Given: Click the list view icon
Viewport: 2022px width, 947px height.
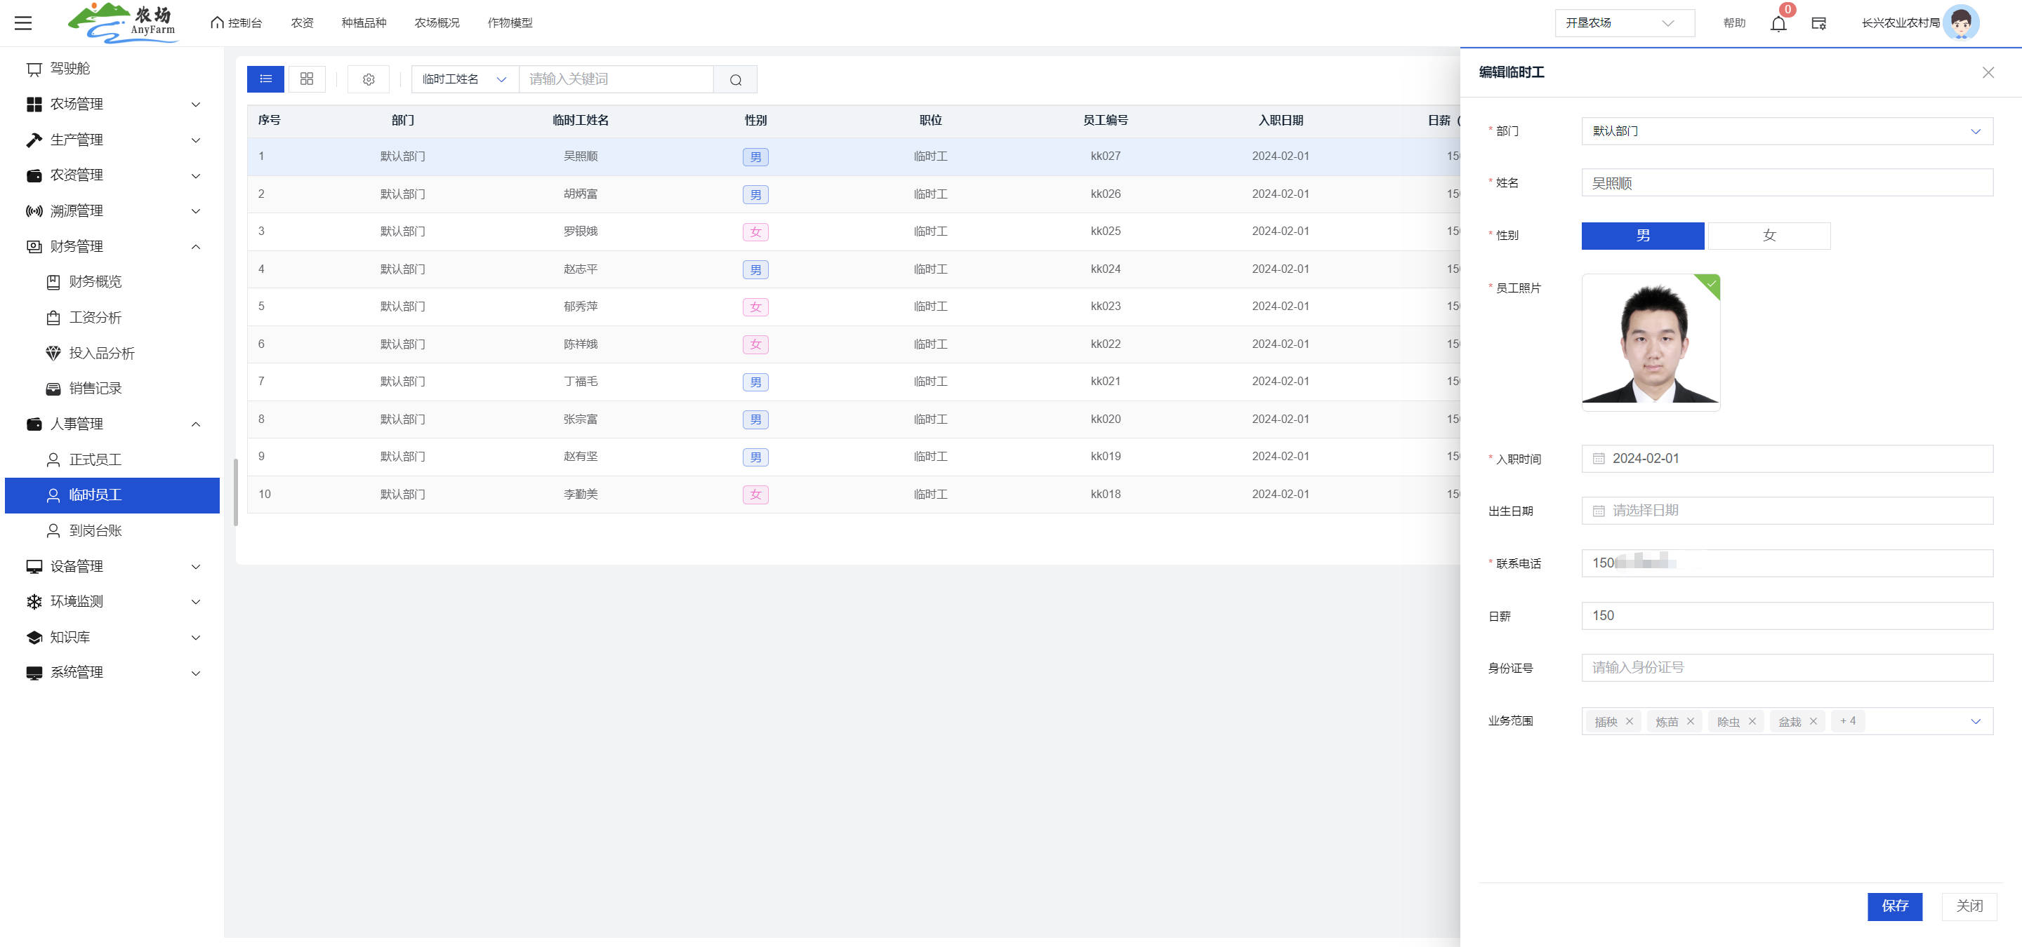Looking at the screenshot, I should [x=265, y=79].
